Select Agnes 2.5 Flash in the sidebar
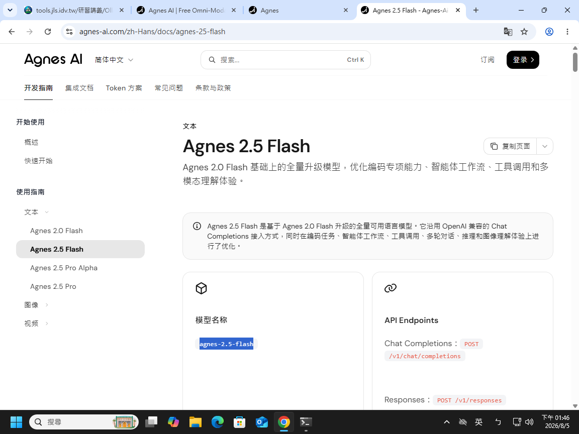The width and height of the screenshot is (579, 434). [80, 249]
